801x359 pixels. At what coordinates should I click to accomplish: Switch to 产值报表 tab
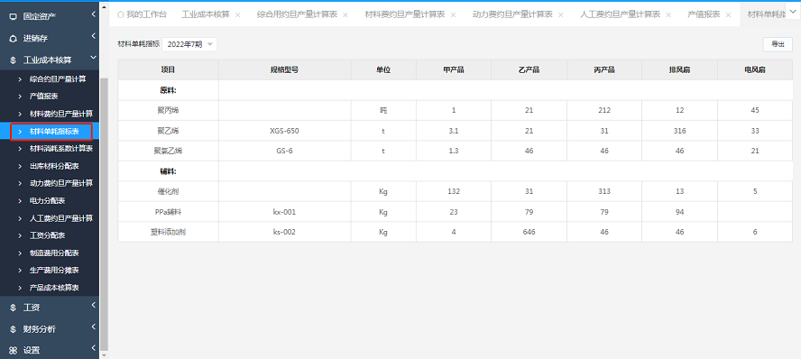704,14
